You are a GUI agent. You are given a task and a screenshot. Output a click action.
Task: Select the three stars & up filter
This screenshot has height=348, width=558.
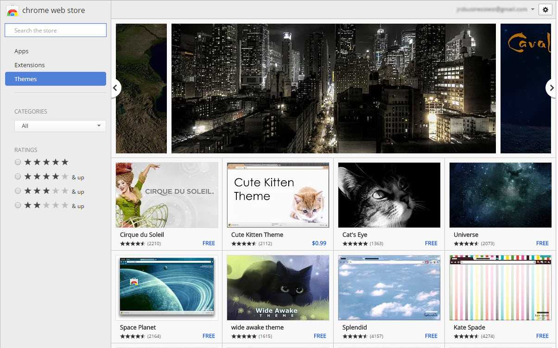click(18, 191)
